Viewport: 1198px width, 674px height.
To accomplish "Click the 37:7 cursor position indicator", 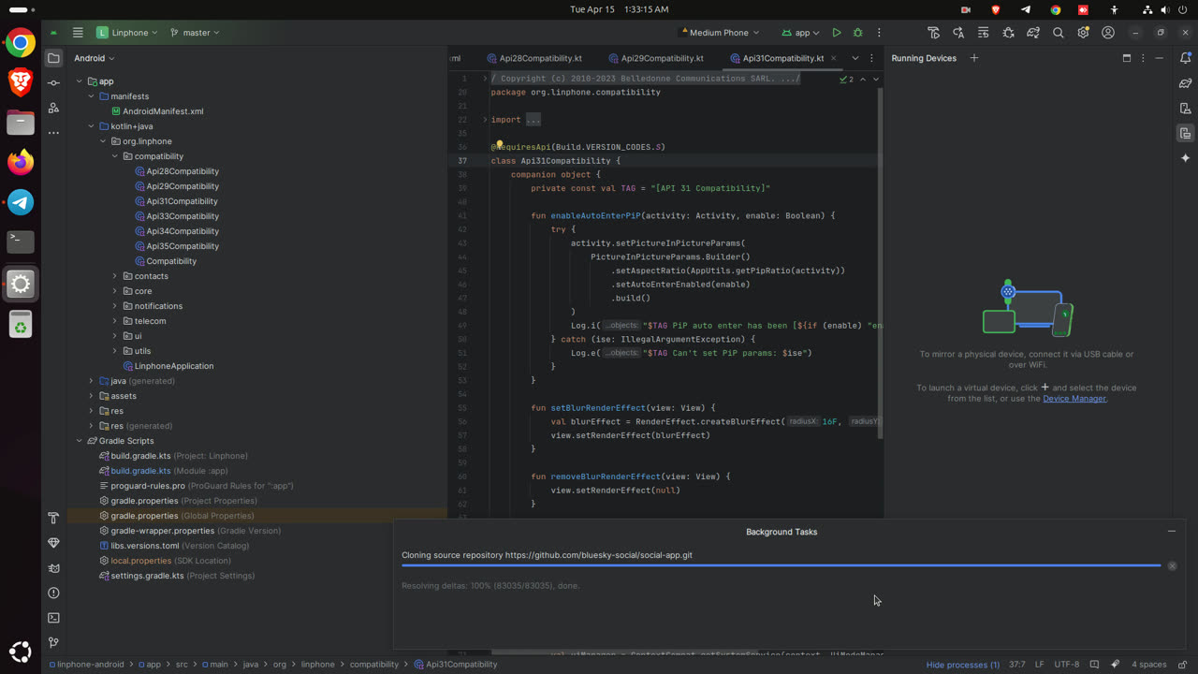I will coord(1016,665).
